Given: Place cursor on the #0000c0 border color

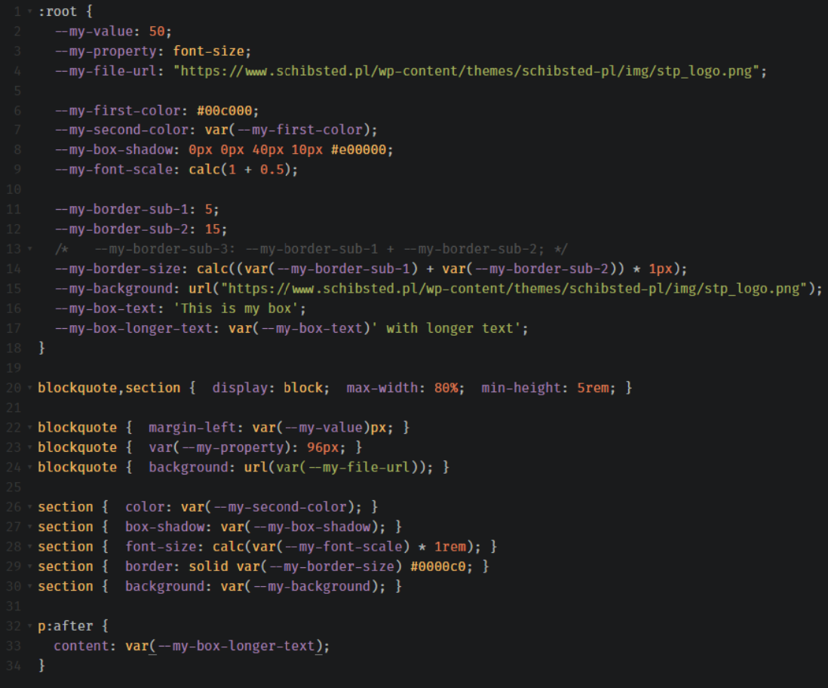Looking at the screenshot, I should coord(438,567).
